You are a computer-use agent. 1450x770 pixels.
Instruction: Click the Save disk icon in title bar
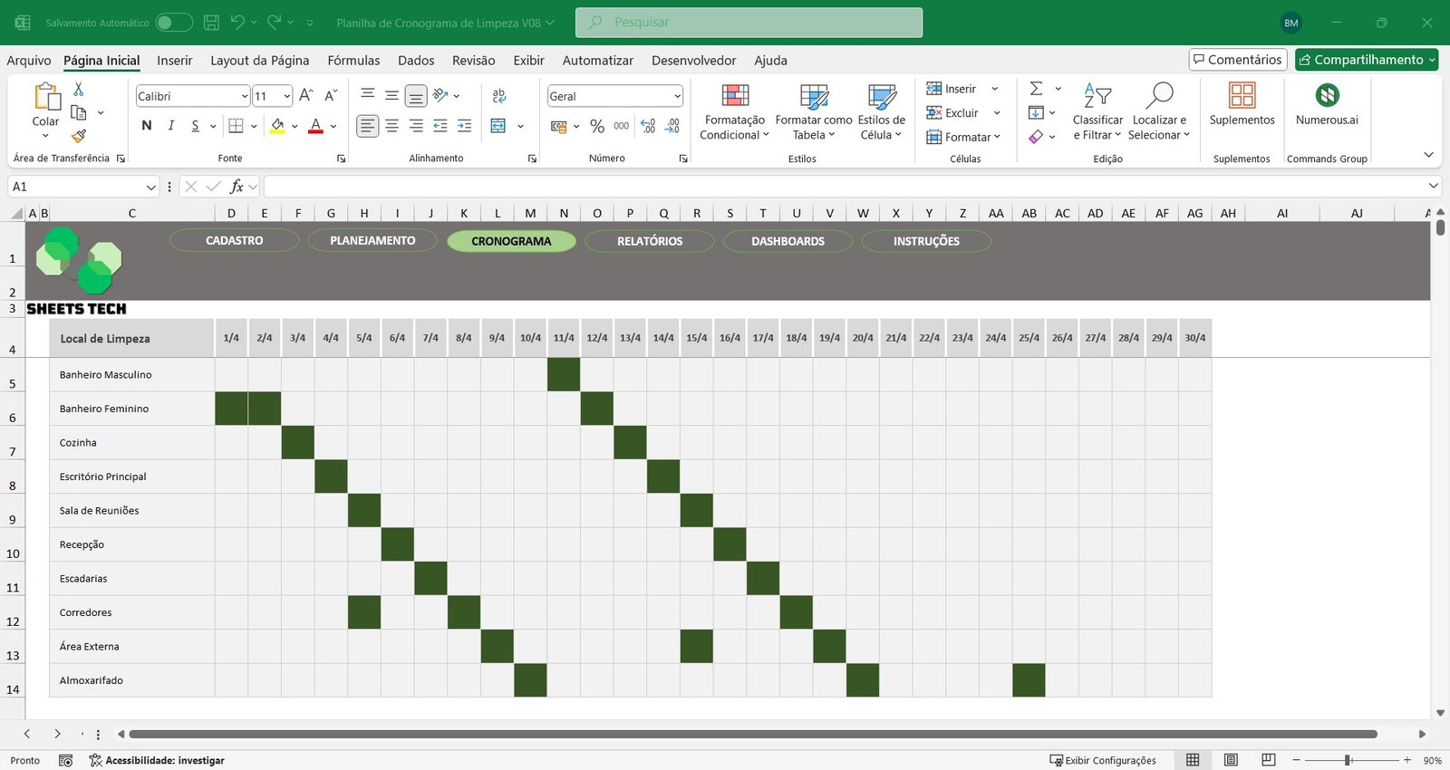tap(211, 23)
